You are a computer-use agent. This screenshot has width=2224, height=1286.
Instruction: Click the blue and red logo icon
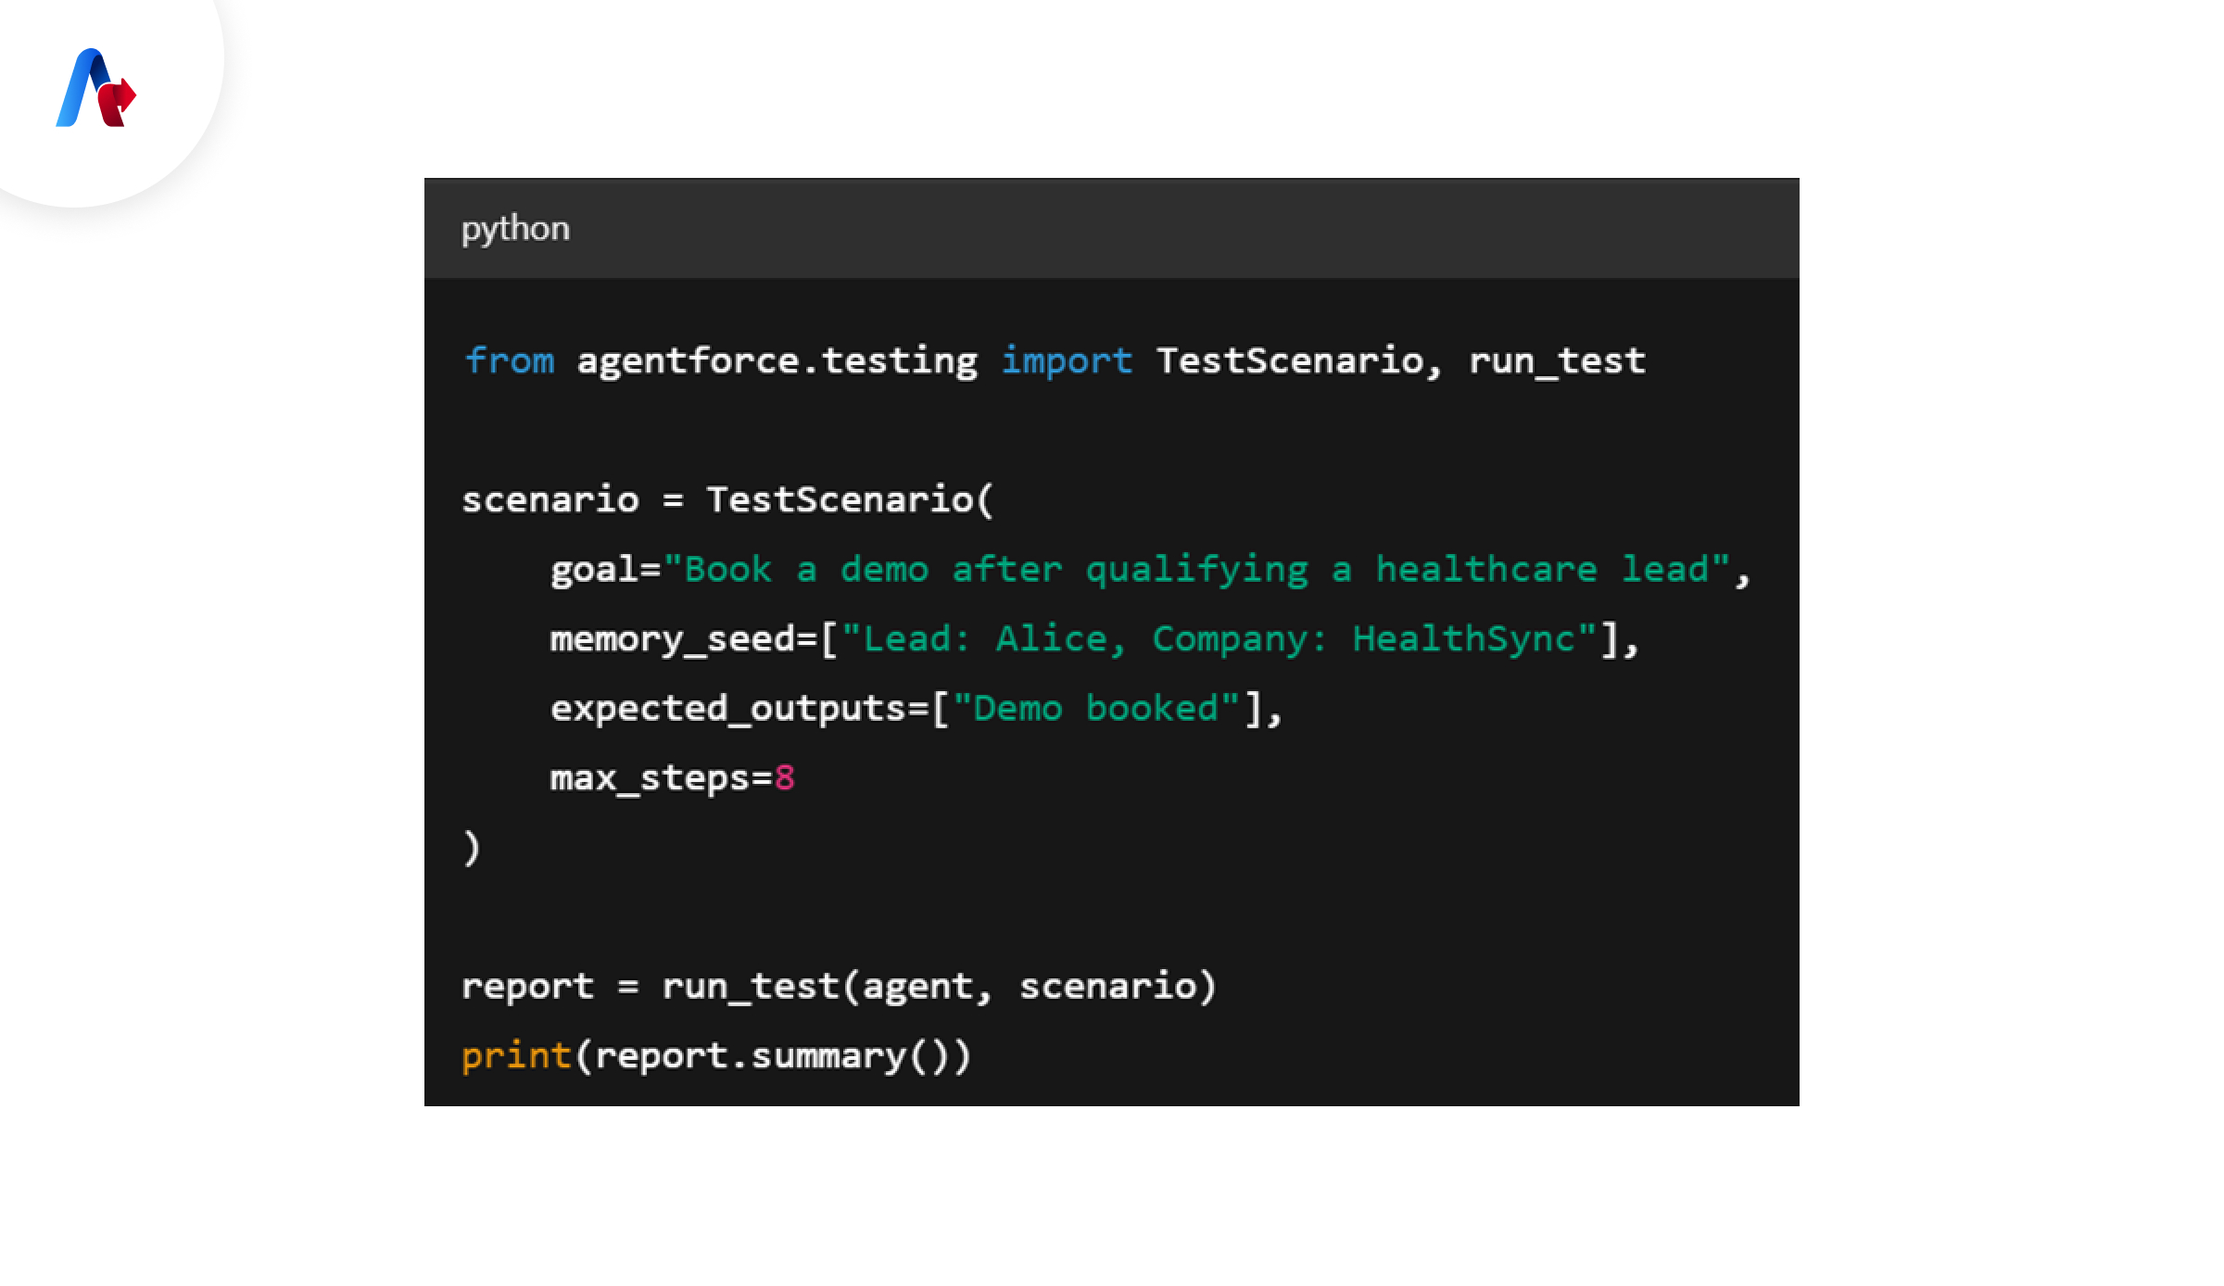click(x=96, y=88)
